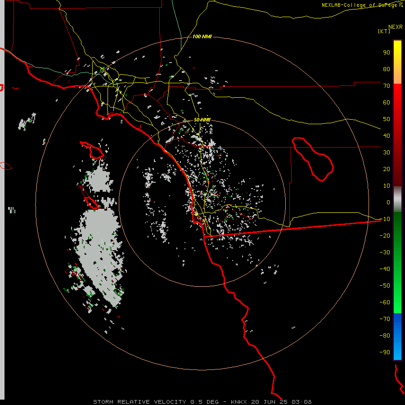Click the "0.5 DEG" elevation text

(x=205, y=402)
